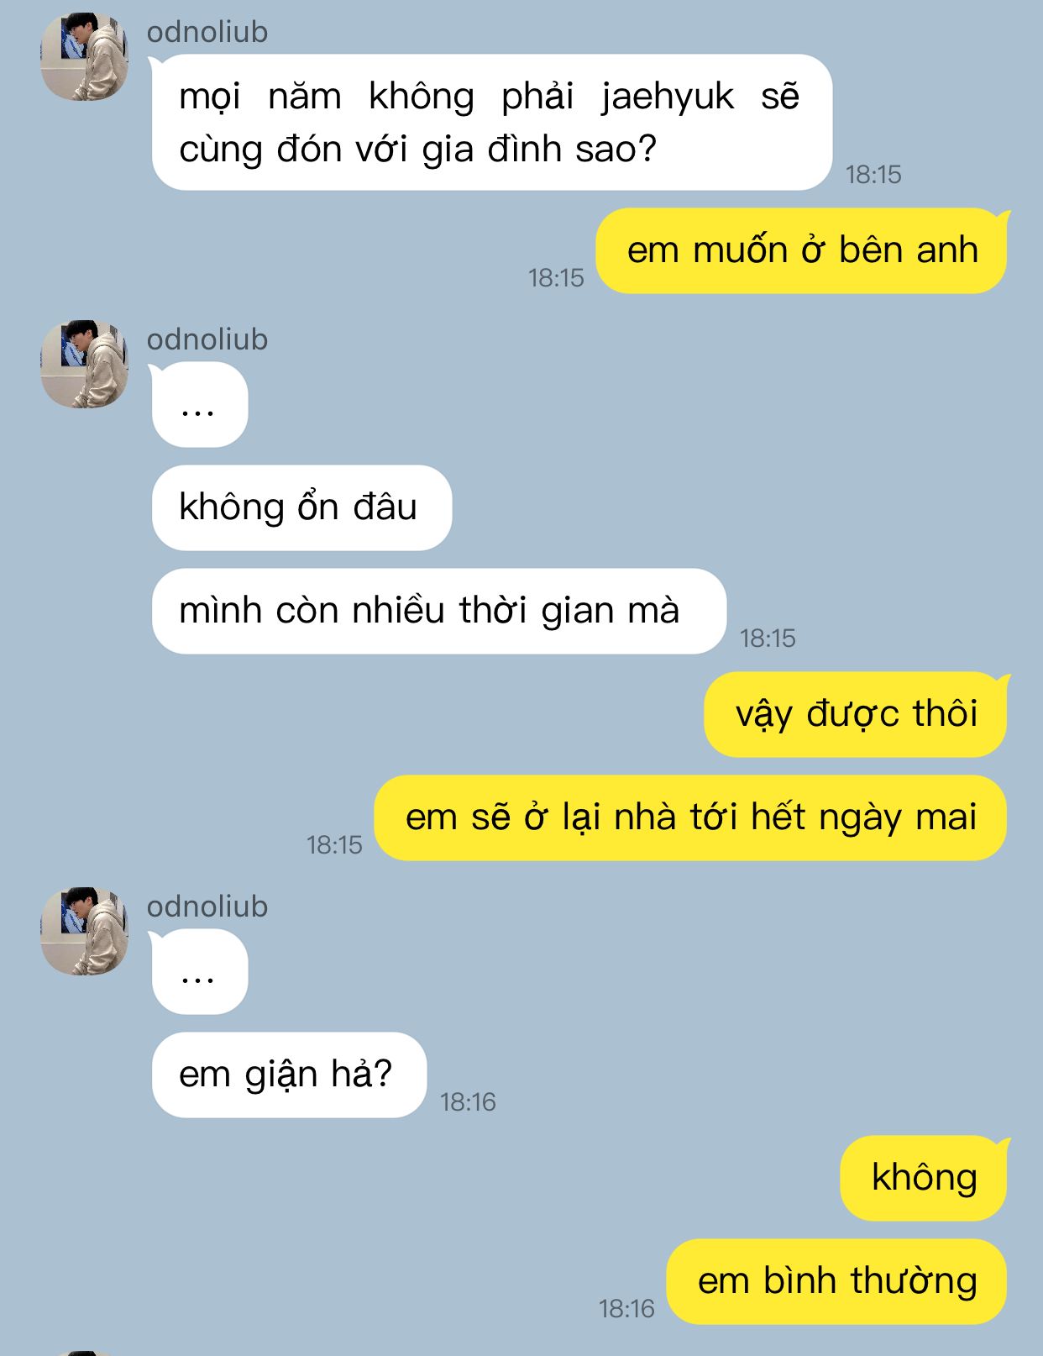Tap the 'em sẽ ở lại nhà' message
Image resolution: width=1043 pixels, height=1356 pixels.
click(690, 818)
